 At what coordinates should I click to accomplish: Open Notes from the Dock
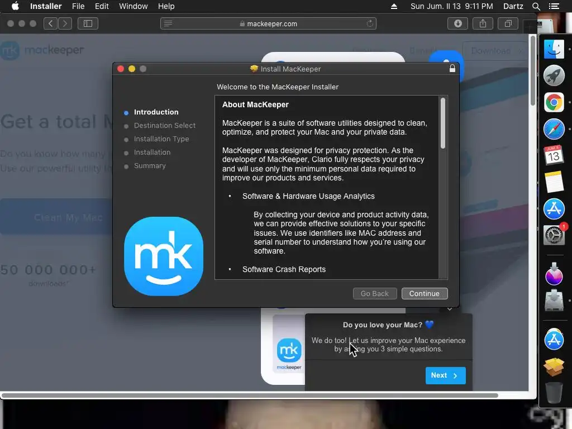pyautogui.click(x=554, y=182)
